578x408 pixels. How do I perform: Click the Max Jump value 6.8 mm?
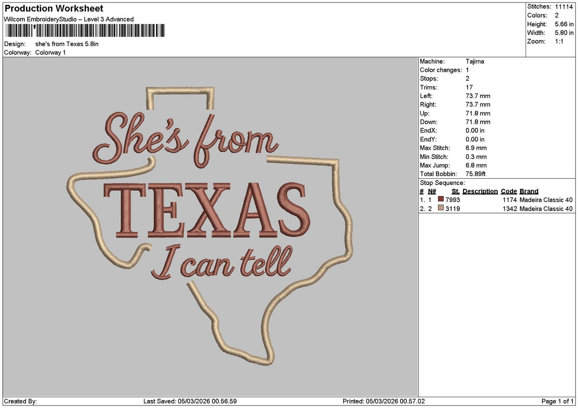pos(476,165)
